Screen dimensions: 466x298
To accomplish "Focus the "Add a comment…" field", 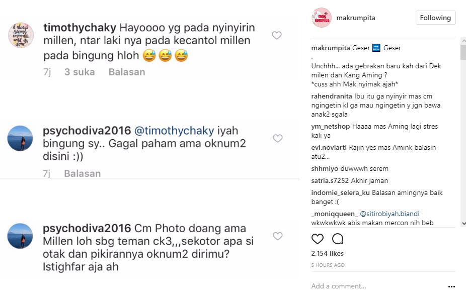I will [x=372, y=286].
